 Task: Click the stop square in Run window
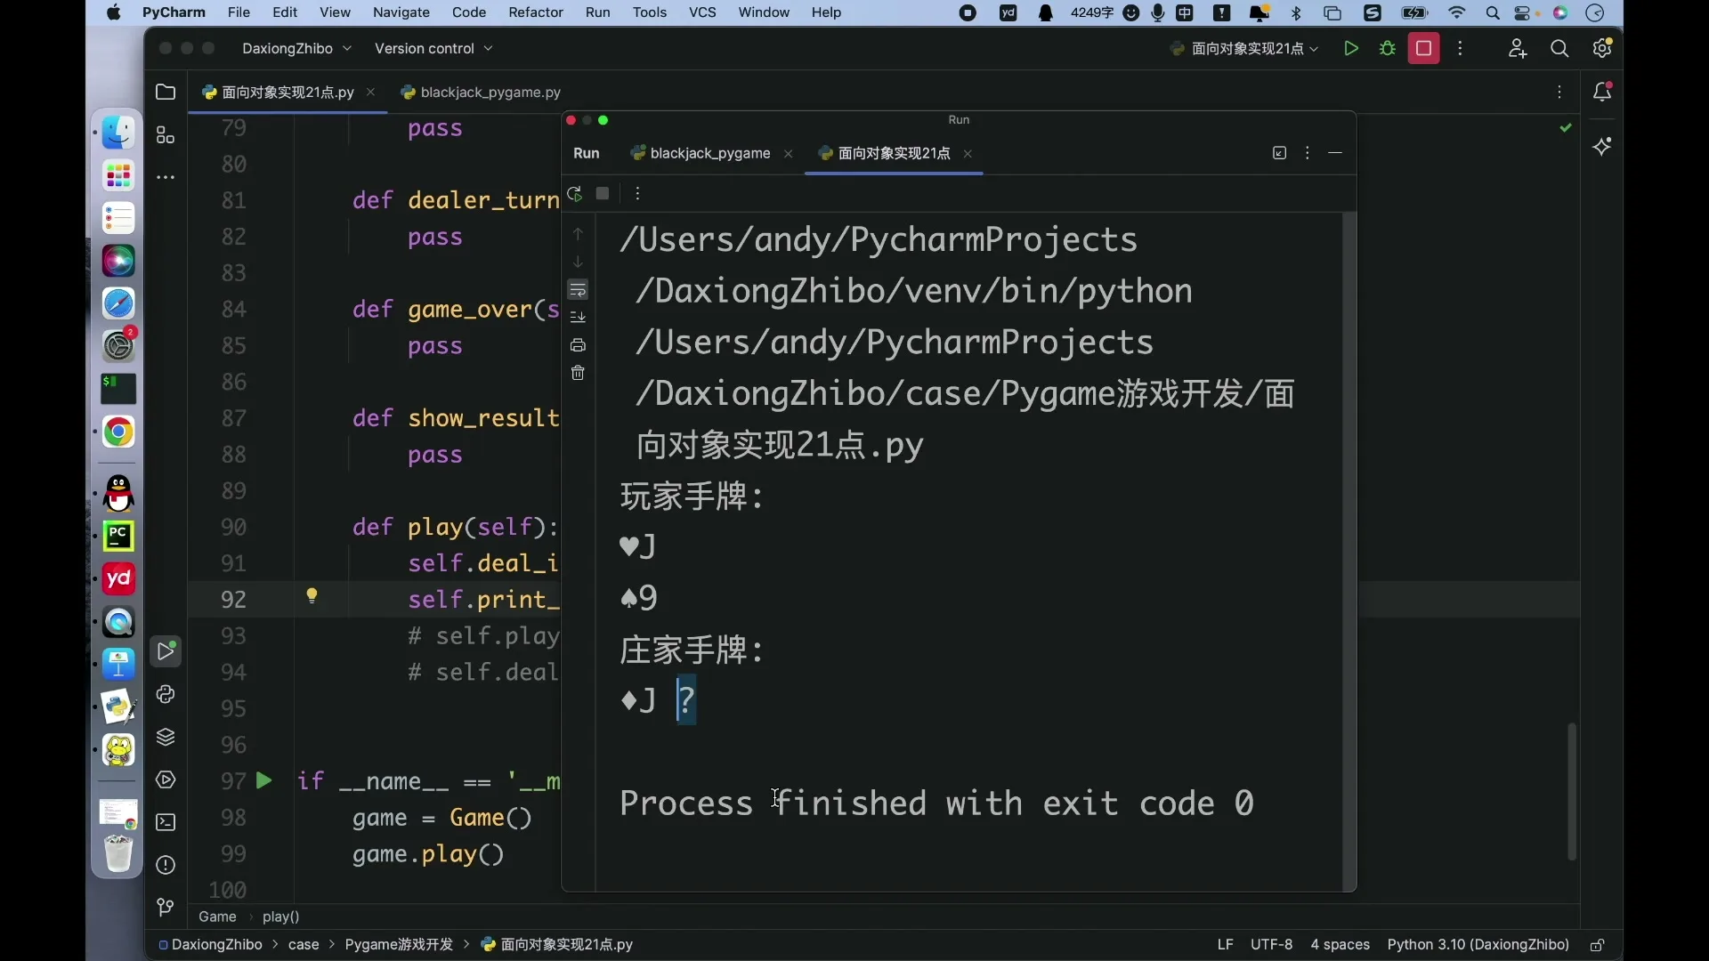(x=603, y=194)
